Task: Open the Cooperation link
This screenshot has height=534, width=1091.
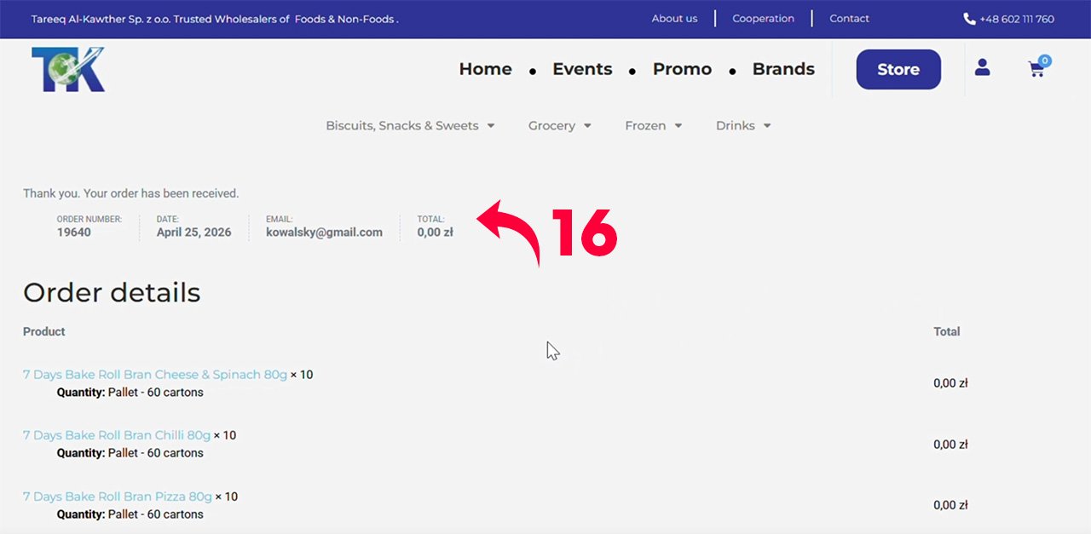Action: [763, 19]
